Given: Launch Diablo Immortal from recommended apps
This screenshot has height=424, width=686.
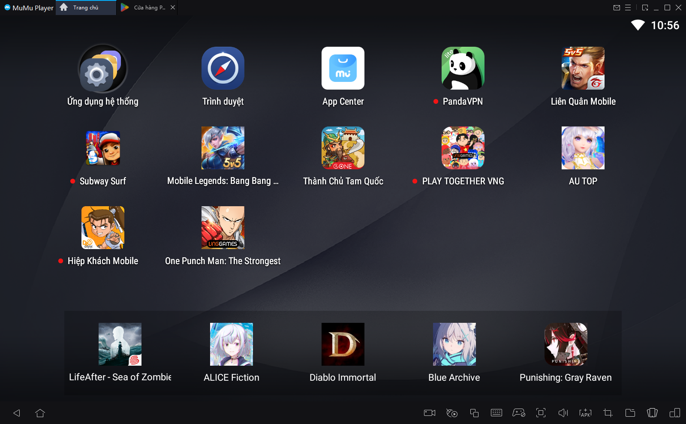Looking at the screenshot, I should pos(343,344).
